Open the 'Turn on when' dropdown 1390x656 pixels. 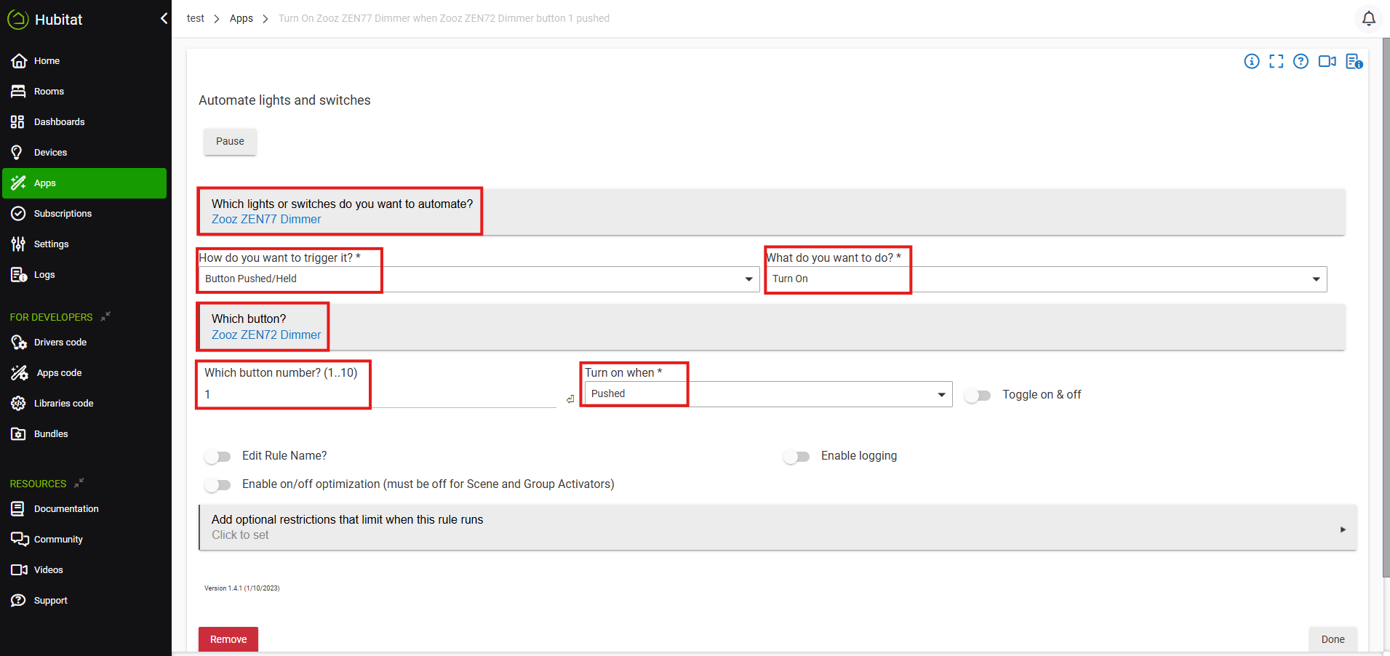point(769,394)
